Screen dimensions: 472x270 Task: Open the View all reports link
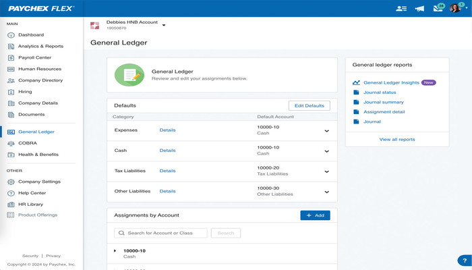point(397,139)
